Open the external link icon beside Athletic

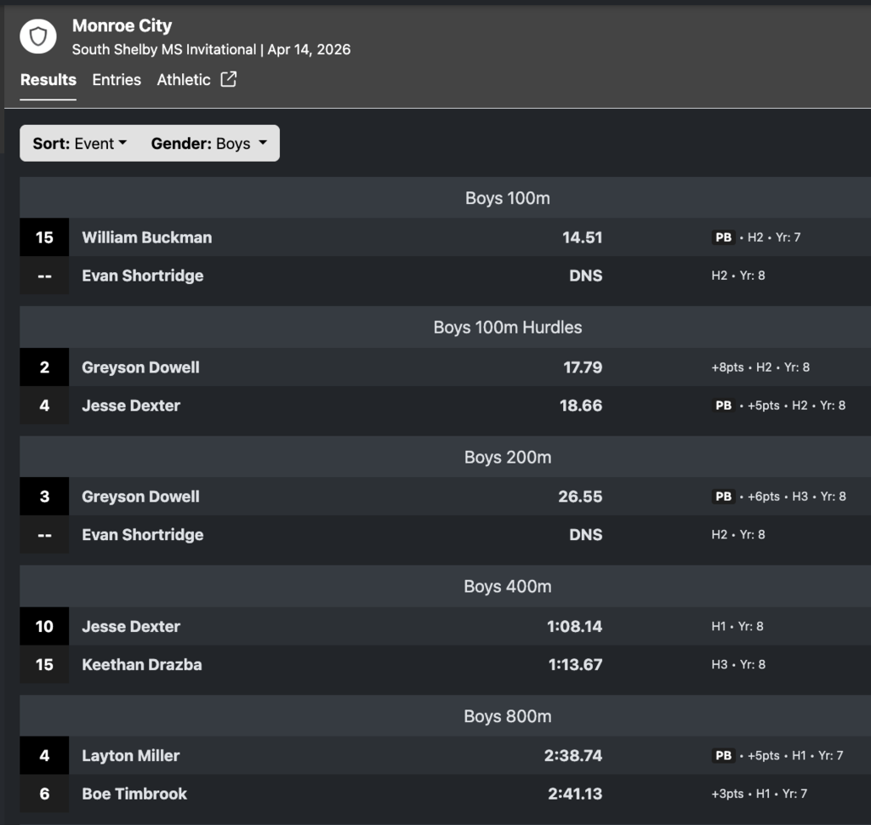tap(228, 79)
